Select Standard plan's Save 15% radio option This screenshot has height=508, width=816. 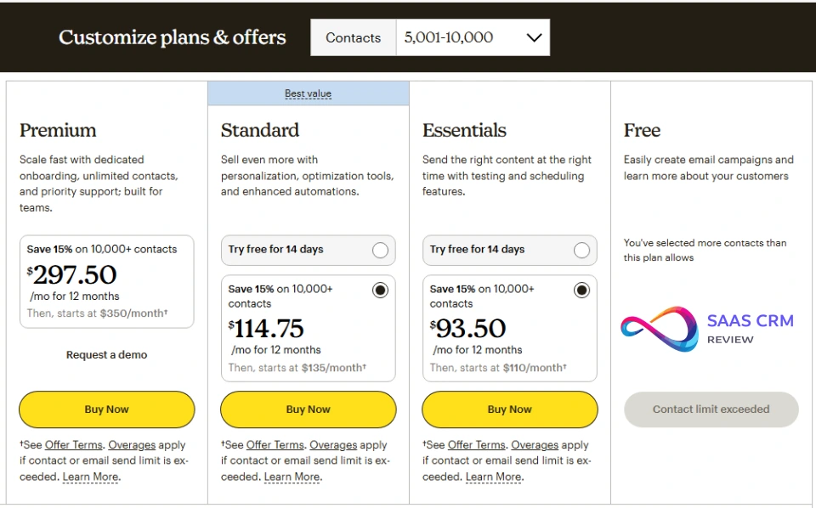pos(380,291)
